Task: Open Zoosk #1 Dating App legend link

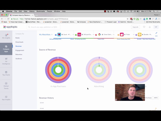Action: click(x=78, y=39)
